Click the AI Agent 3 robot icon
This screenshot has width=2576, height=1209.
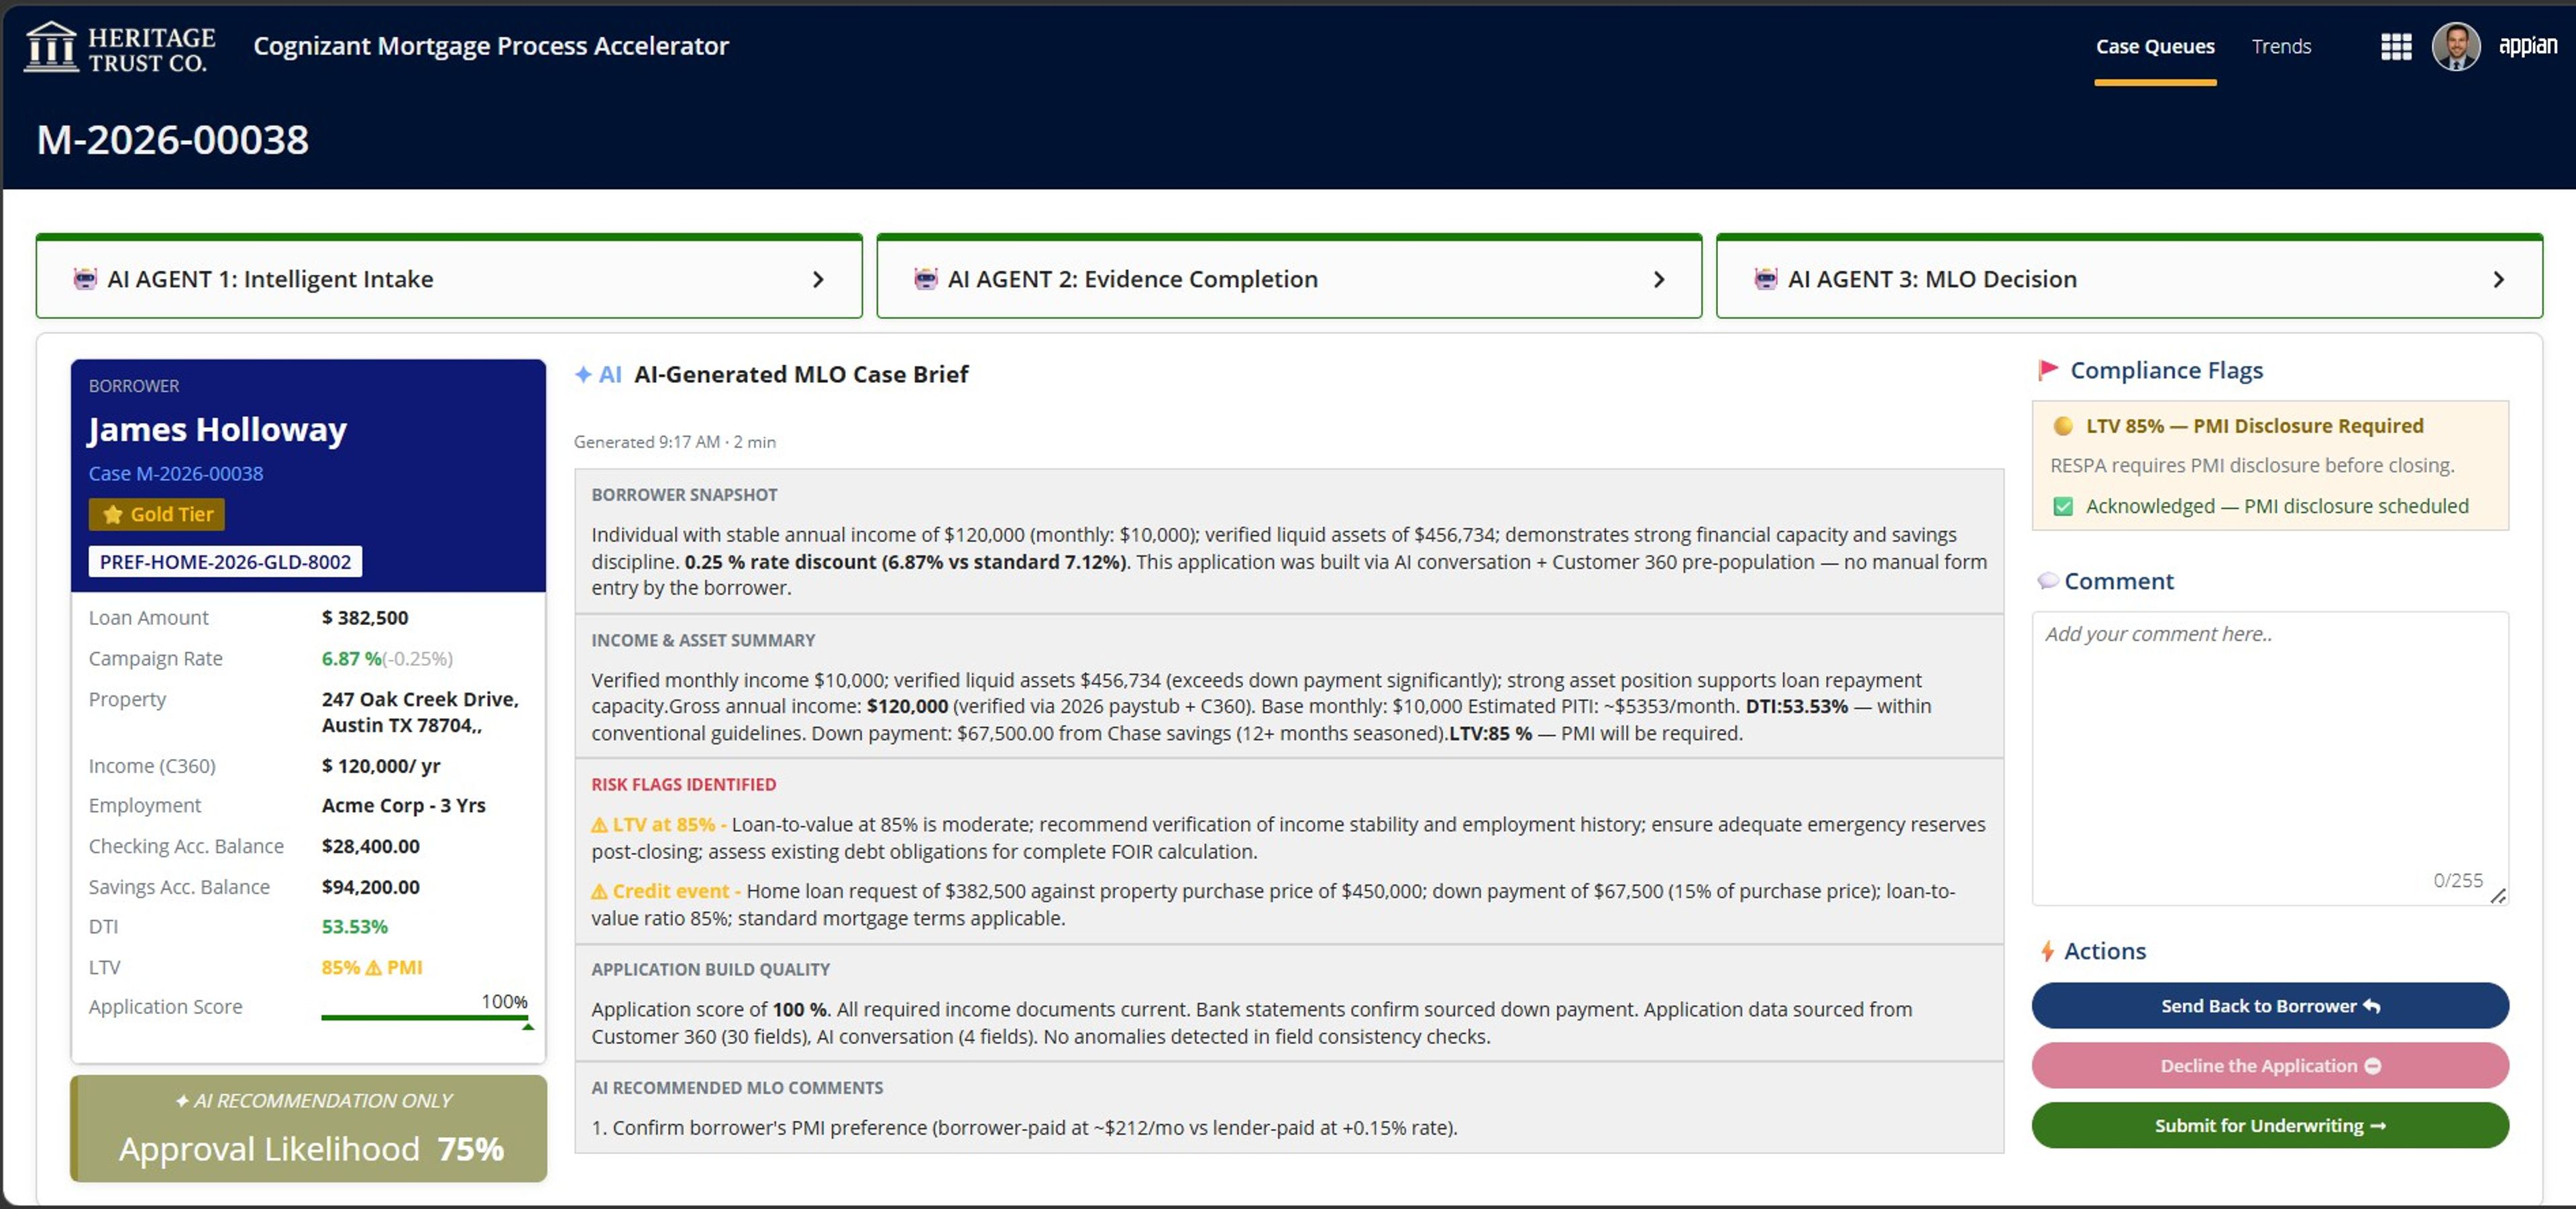pos(1765,279)
